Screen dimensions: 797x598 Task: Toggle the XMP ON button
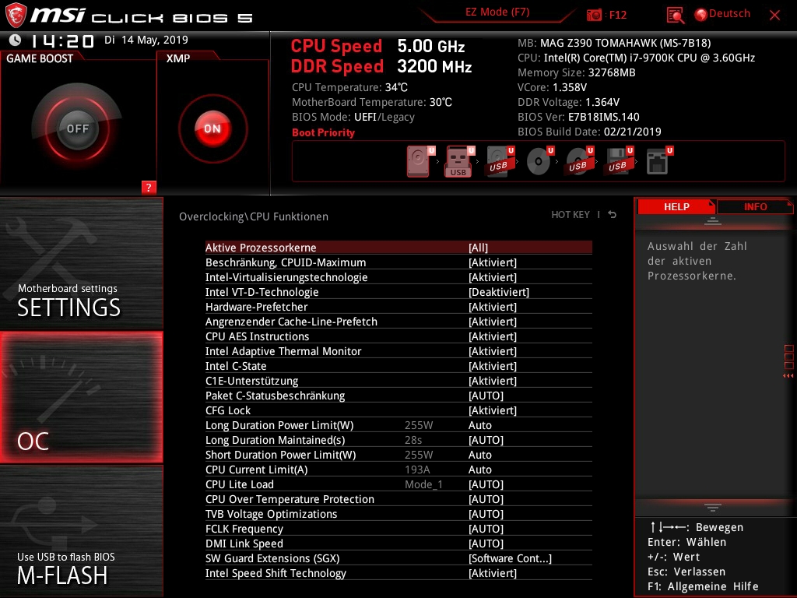pyautogui.click(x=212, y=128)
